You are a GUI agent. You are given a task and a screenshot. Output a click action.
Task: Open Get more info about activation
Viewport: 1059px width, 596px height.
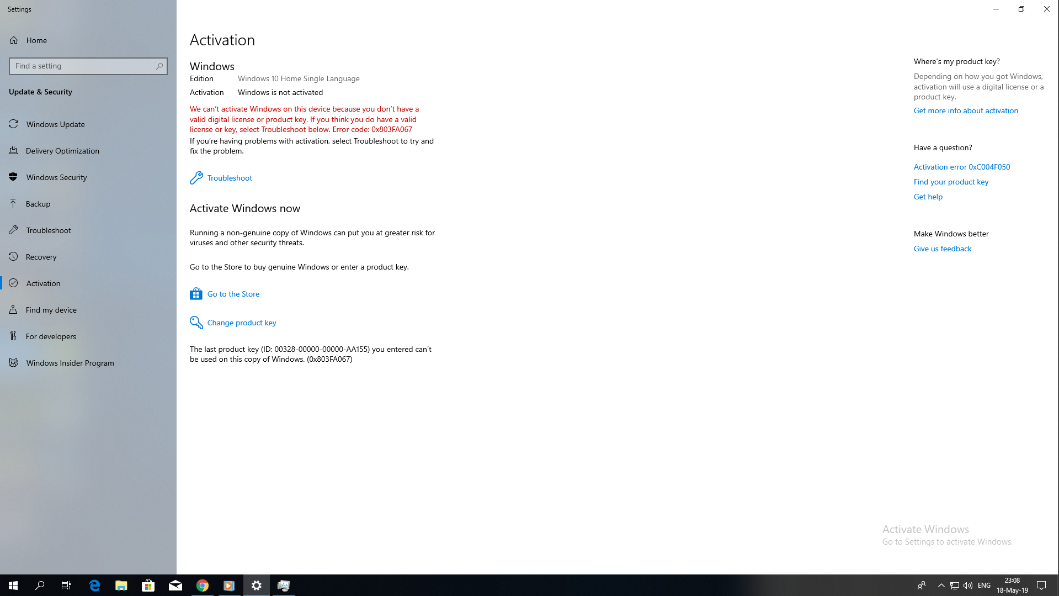(966, 110)
